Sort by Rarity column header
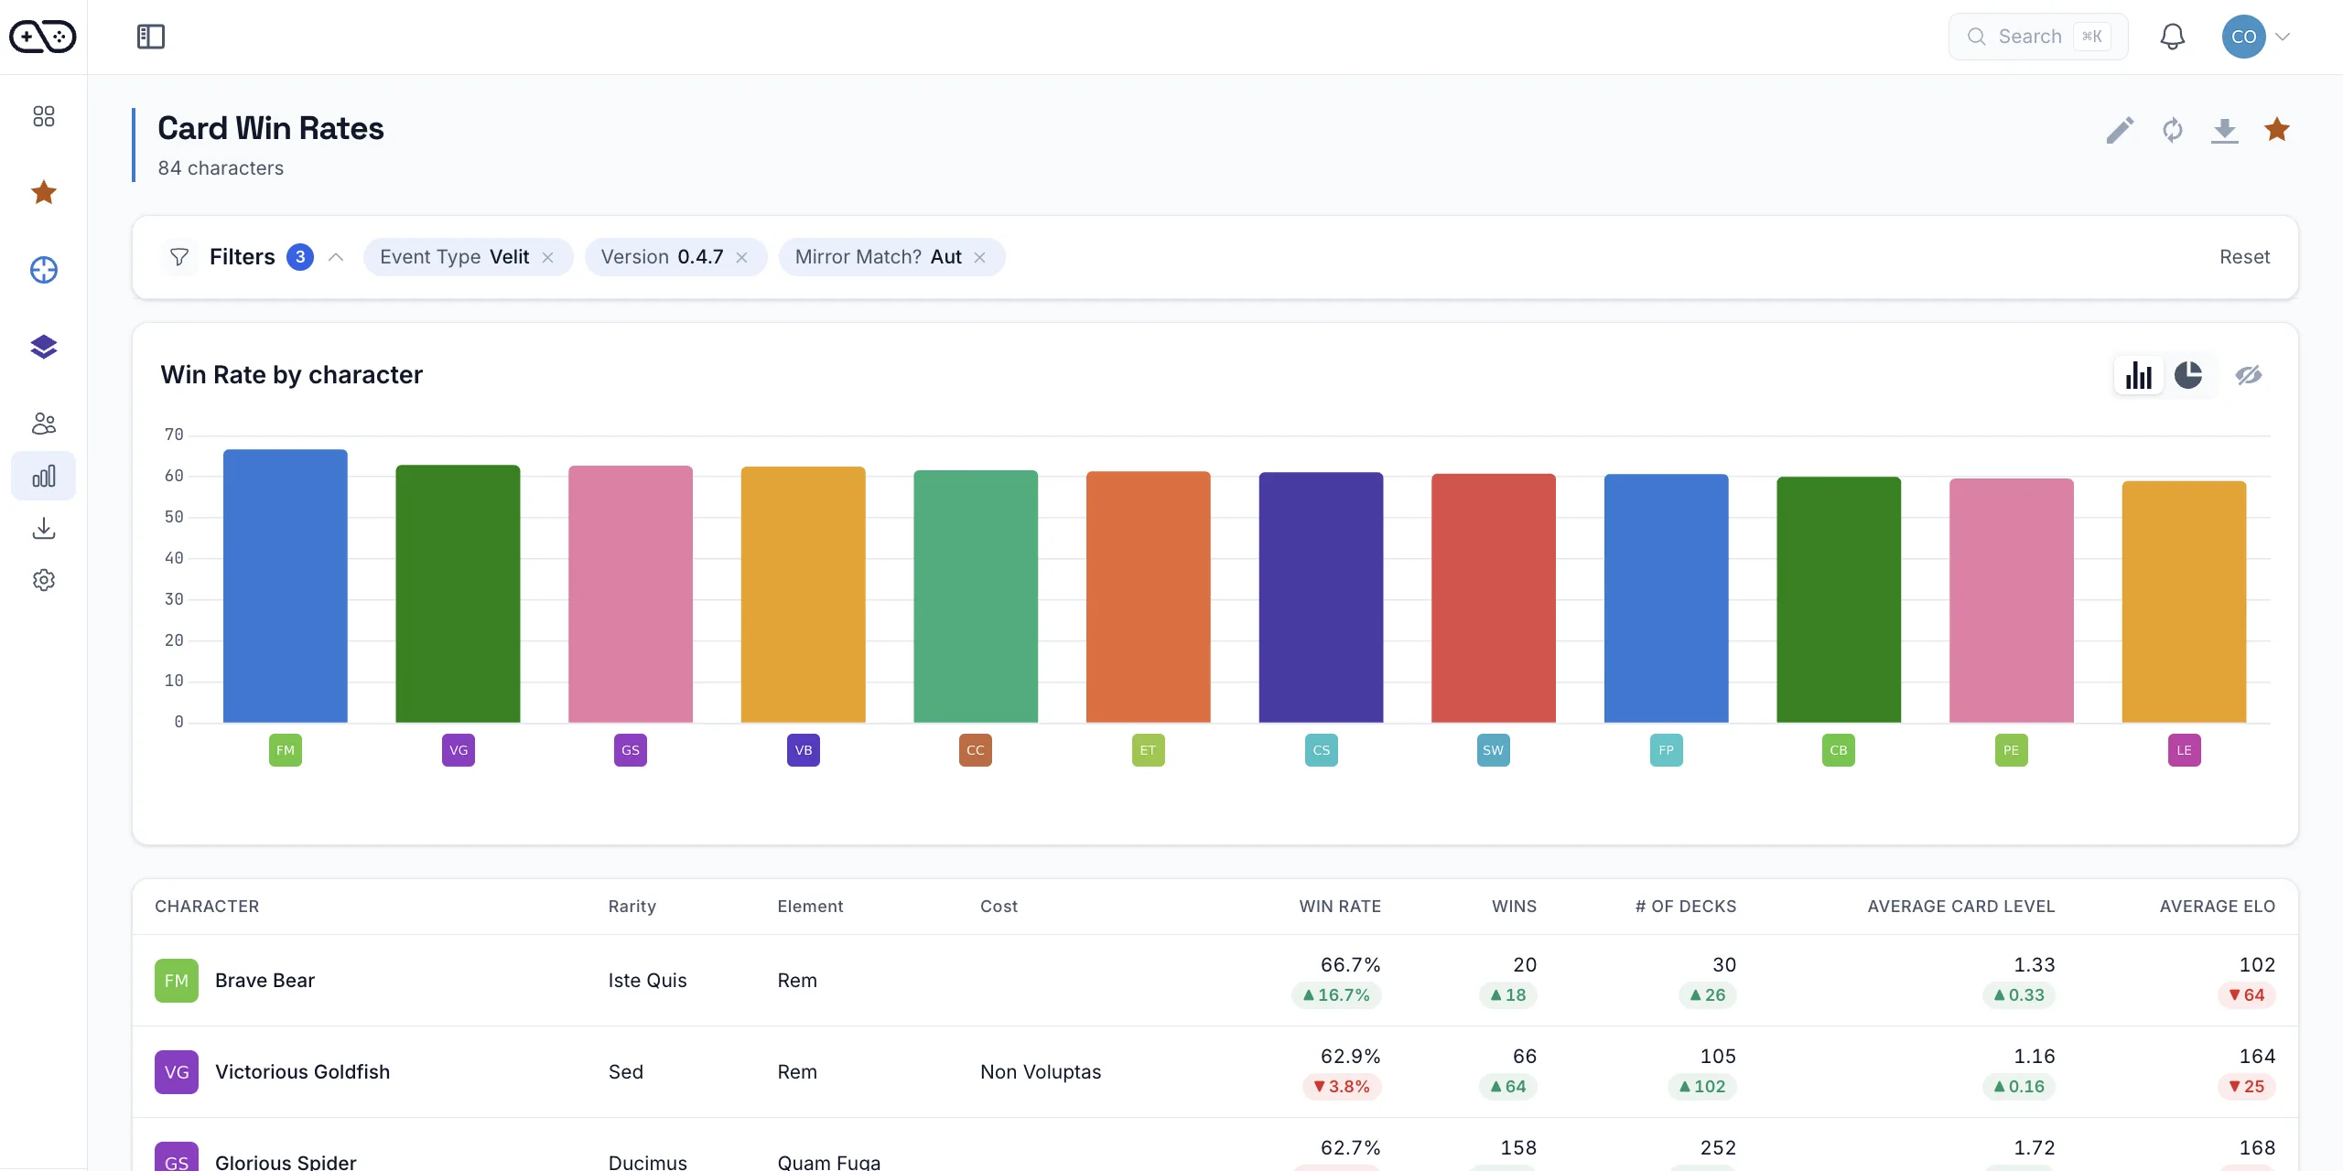The height and width of the screenshot is (1171, 2343). 632,907
